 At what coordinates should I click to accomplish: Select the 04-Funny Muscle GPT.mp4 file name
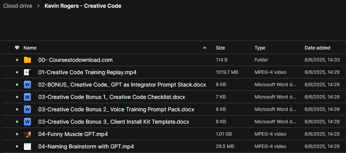(x=73, y=134)
